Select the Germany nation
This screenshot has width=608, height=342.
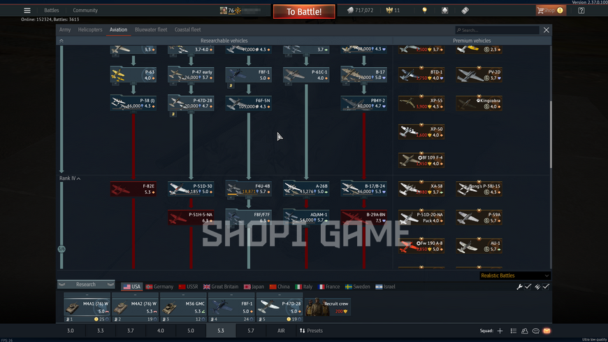(x=159, y=287)
